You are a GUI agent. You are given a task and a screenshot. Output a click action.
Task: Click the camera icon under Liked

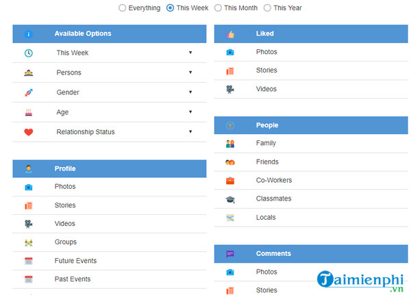click(230, 52)
